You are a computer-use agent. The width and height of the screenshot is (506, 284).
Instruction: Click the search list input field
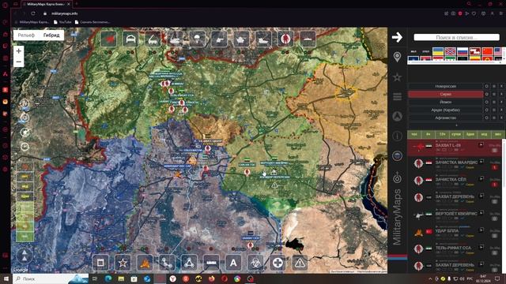click(456, 37)
